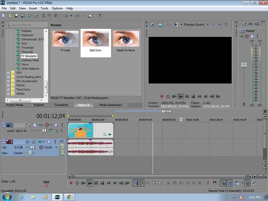Image resolution: width=268 pixels, height=201 pixels.
Task: Click Master bus FX gear icon
Action: pos(247,36)
